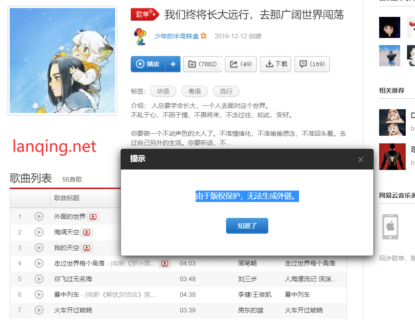
Task: Open the 华语 tag
Action: coord(163,91)
